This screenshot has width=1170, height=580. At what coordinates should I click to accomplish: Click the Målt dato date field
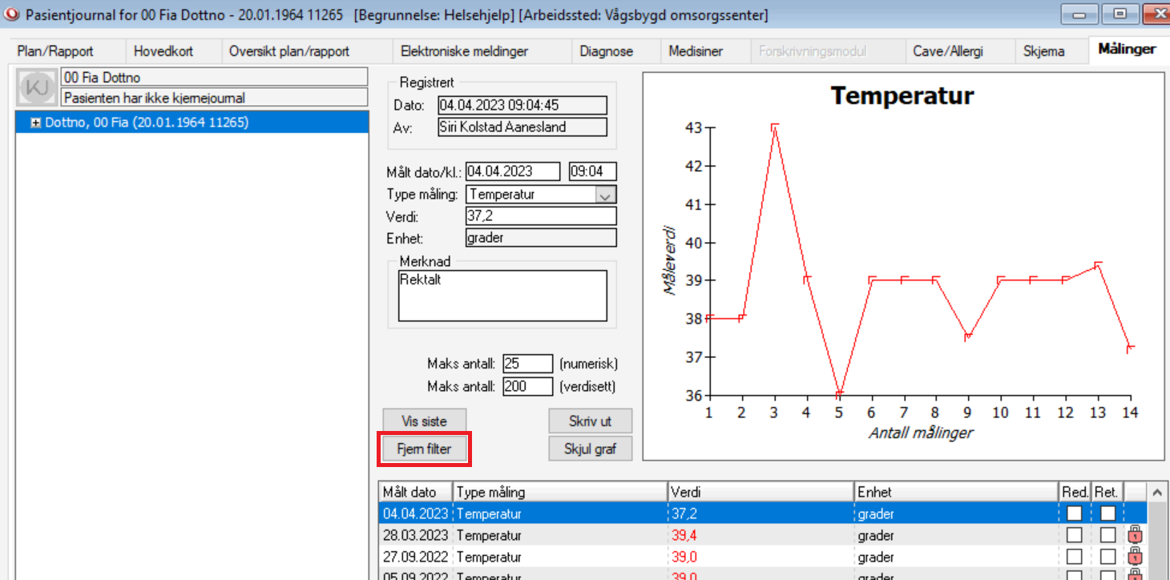(513, 171)
